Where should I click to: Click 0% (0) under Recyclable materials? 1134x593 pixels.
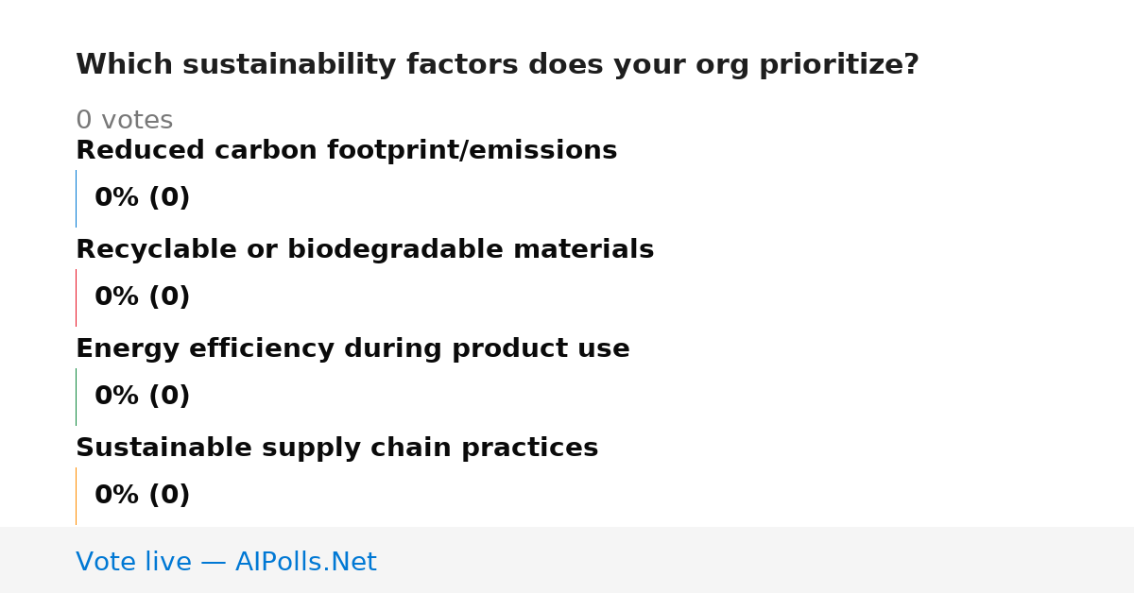(x=142, y=297)
